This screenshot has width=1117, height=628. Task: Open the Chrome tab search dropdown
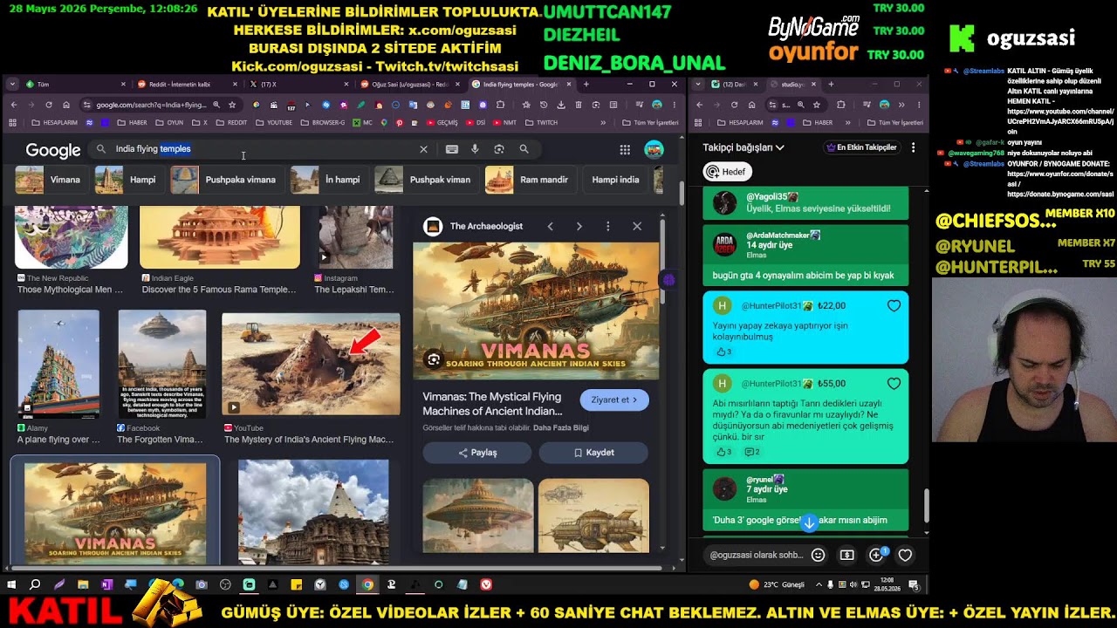pyautogui.click(x=12, y=85)
